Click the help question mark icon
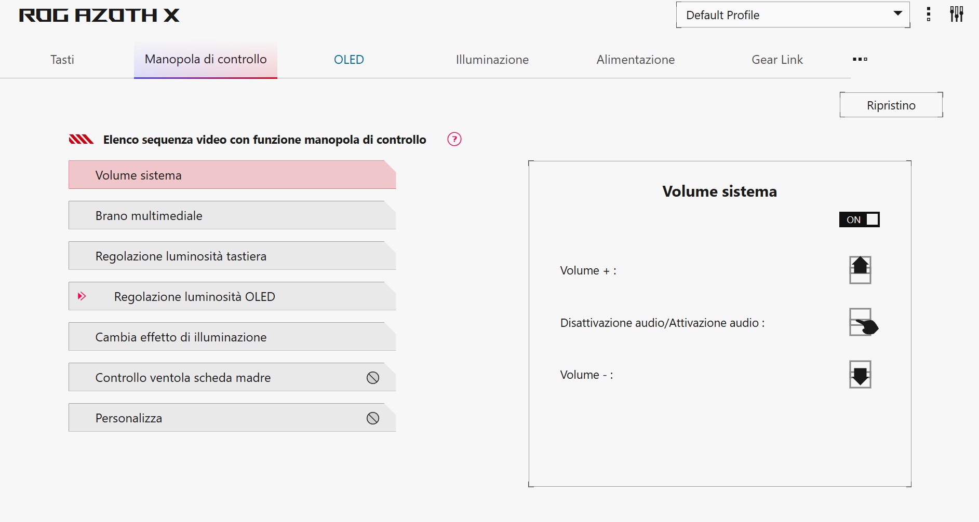The image size is (979, 522). (454, 139)
